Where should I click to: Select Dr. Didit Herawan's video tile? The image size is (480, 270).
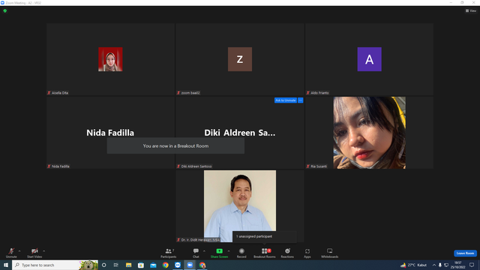point(240,206)
